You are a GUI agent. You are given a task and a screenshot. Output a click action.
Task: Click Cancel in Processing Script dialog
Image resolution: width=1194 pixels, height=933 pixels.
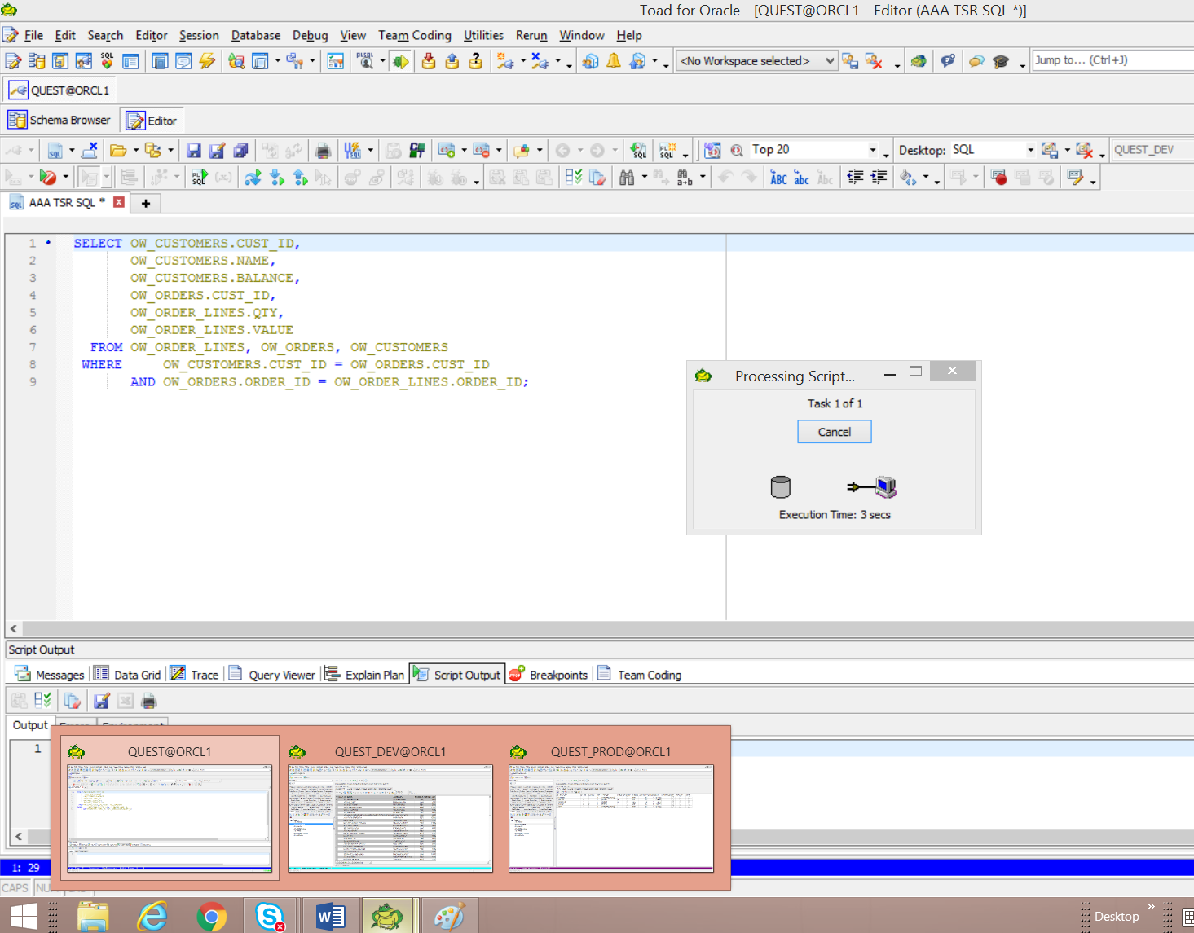(834, 432)
